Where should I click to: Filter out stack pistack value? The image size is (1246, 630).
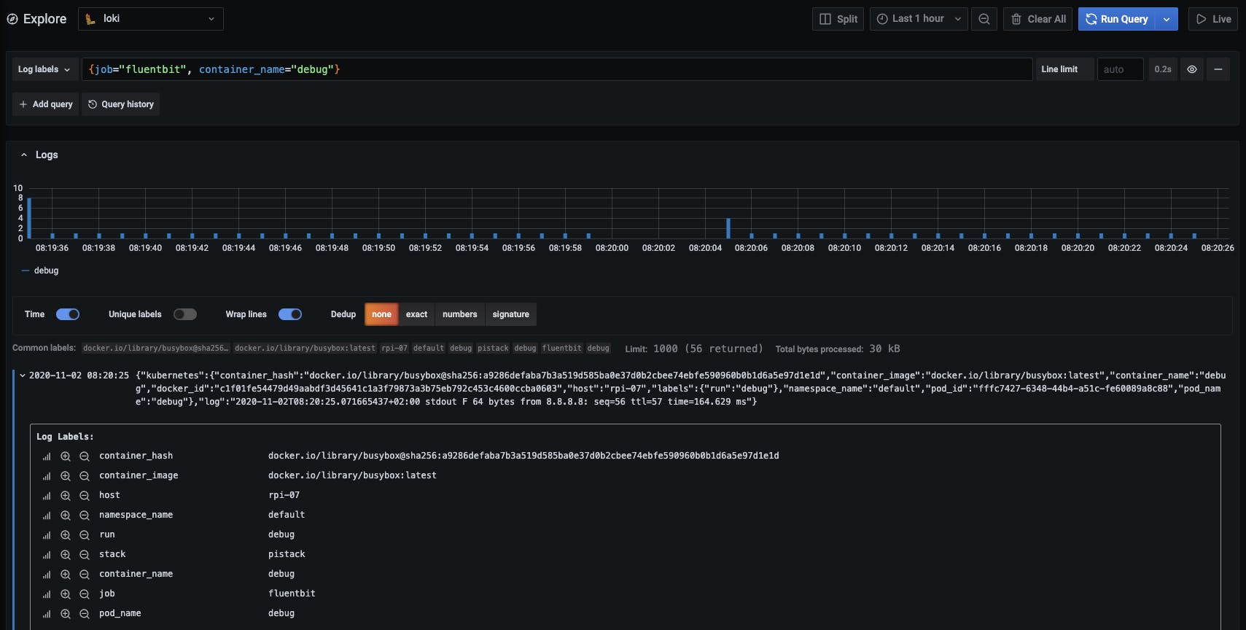pos(85,555)
